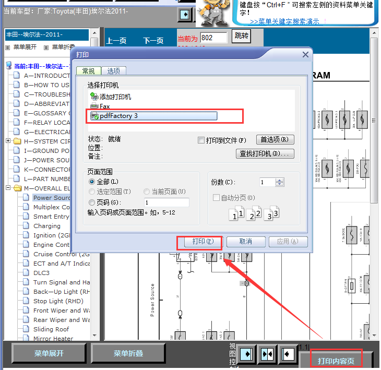Click the 菜单折叠 small icon in sidebar header

46,47
